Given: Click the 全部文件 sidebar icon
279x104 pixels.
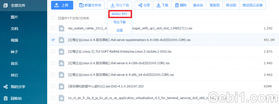Looking at the screenshot, I should (6, 5).
